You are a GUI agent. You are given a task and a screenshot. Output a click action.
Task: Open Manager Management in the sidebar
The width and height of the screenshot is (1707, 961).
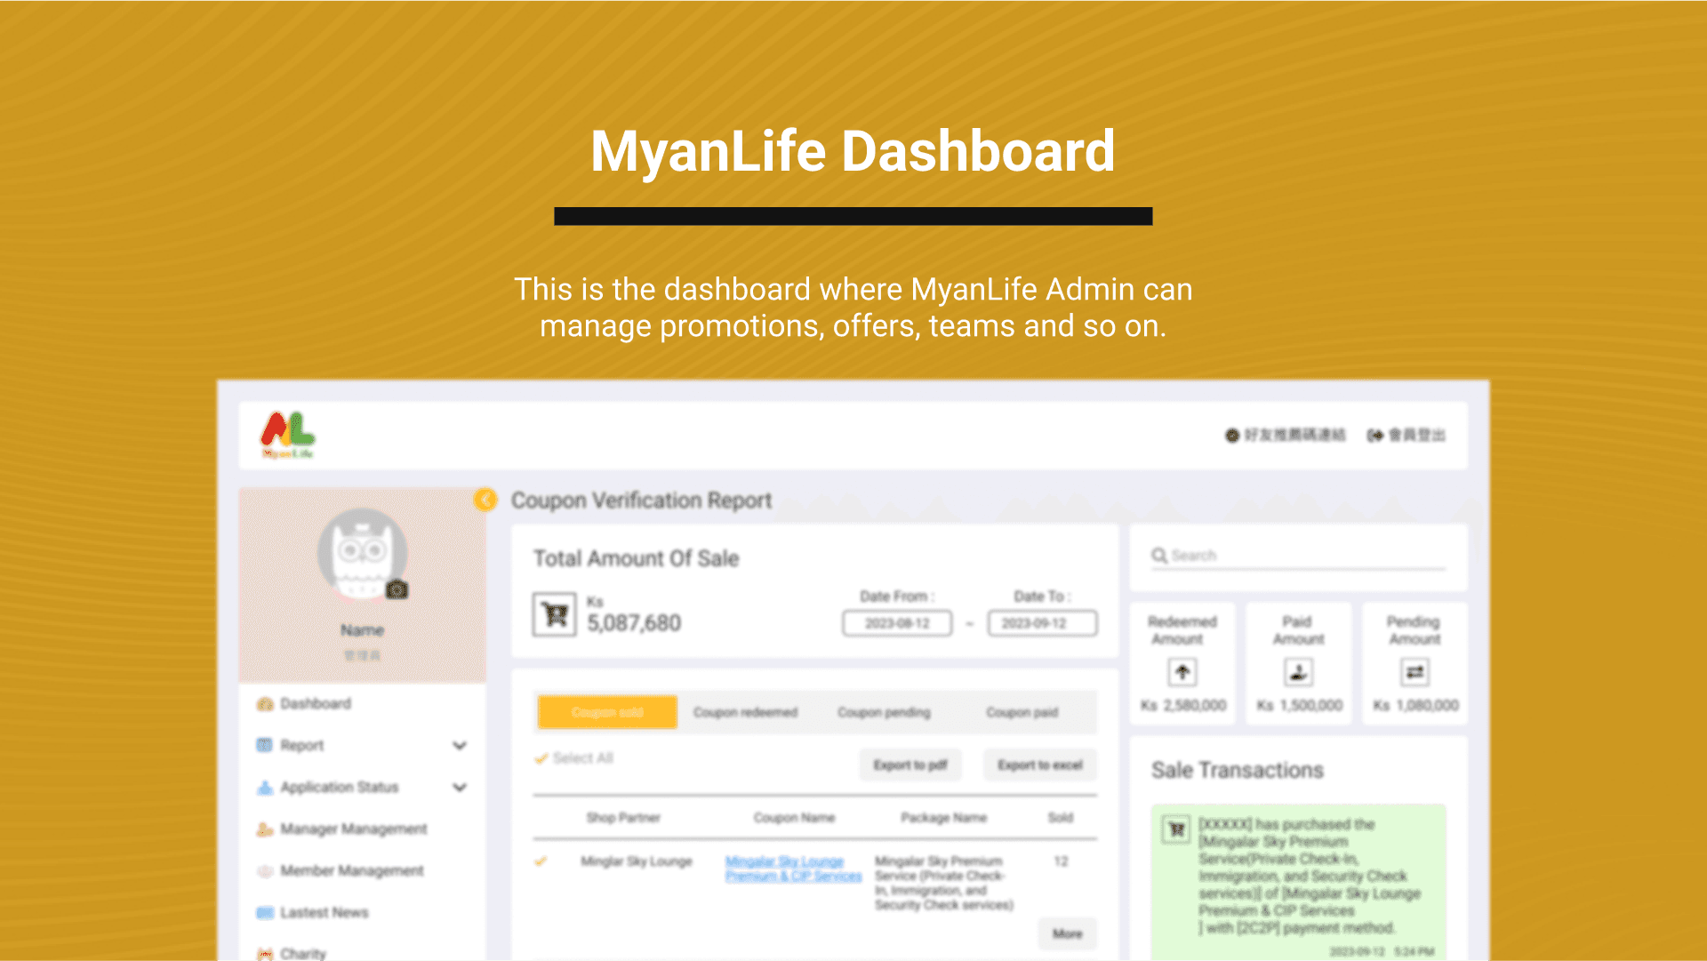pos(354,829)
